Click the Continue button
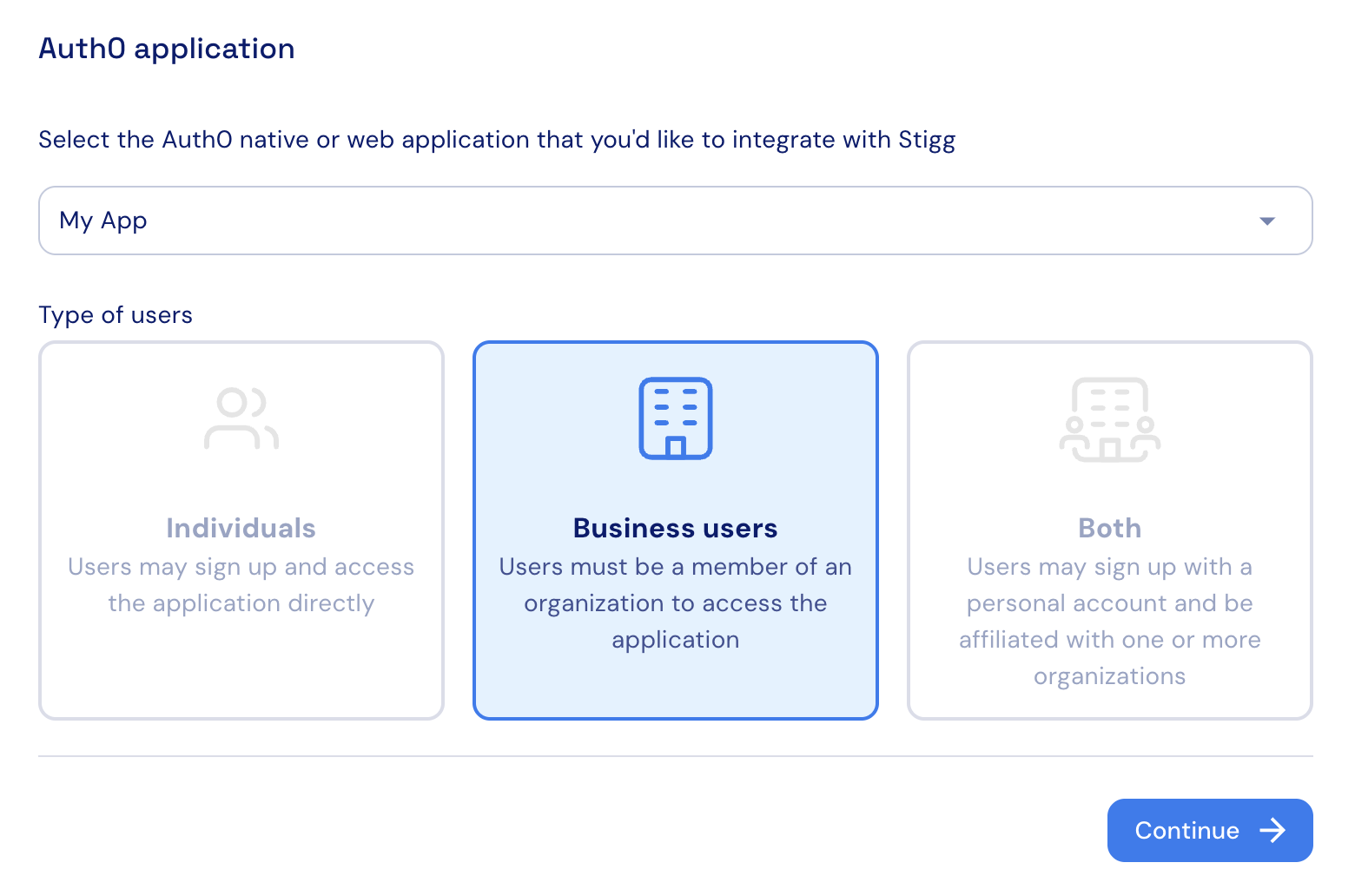Image resolution: width=1355 pixels, height=889 pixels. [x=1210, y=830]
